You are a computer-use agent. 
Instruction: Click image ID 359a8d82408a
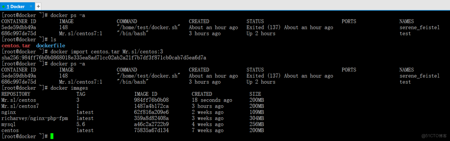tap(152, 118)
